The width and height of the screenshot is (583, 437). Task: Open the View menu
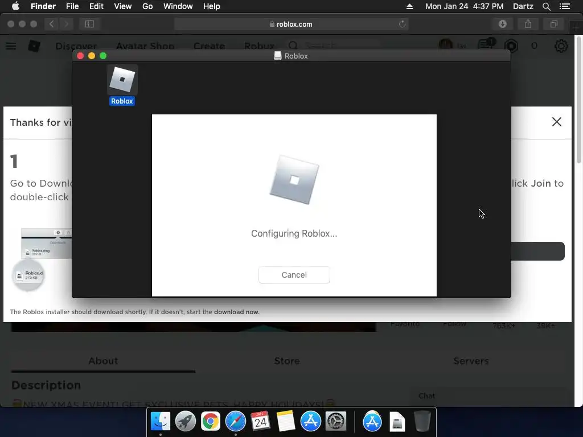(x=123, y=6)
